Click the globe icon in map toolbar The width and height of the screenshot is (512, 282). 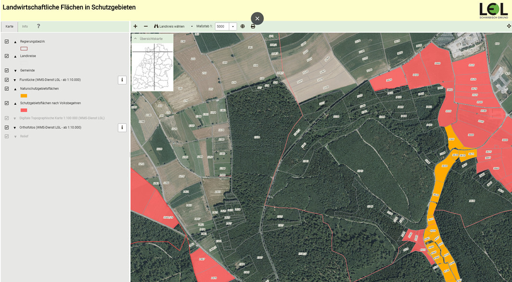(243, 26)
